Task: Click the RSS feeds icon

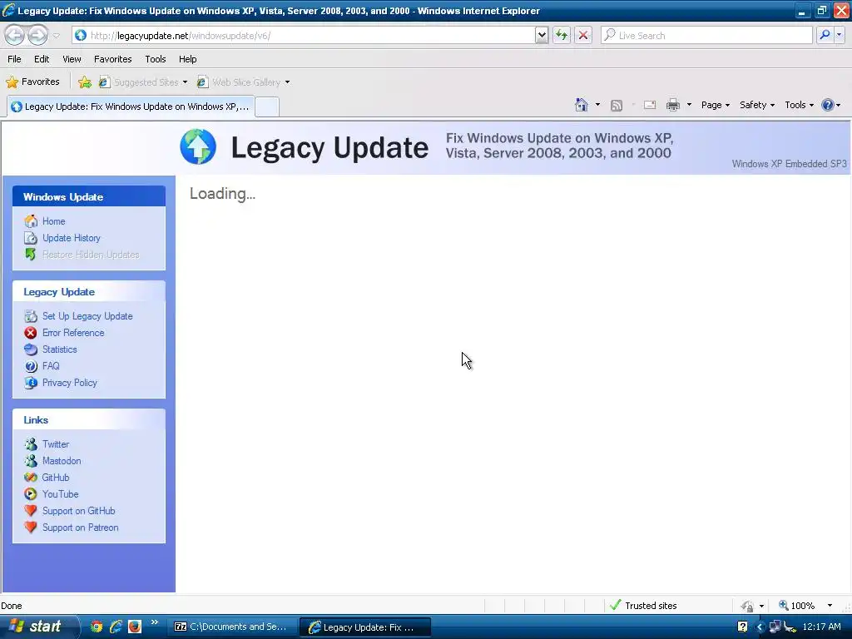Action: [617, 106]
